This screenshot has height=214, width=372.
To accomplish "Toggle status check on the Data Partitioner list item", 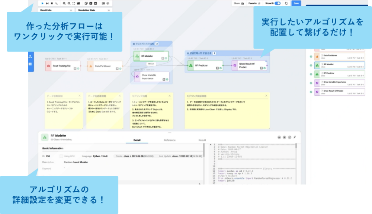I will [311, 57].
